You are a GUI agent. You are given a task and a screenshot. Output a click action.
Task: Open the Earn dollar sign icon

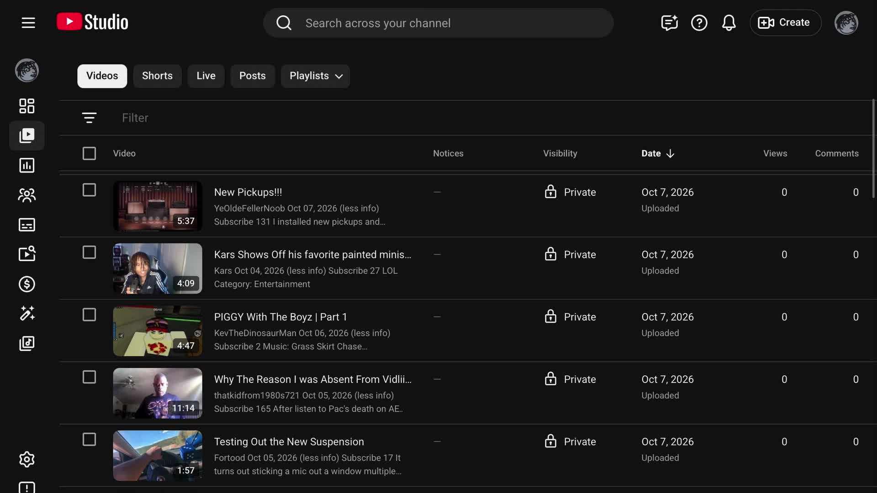click(27, 284)
